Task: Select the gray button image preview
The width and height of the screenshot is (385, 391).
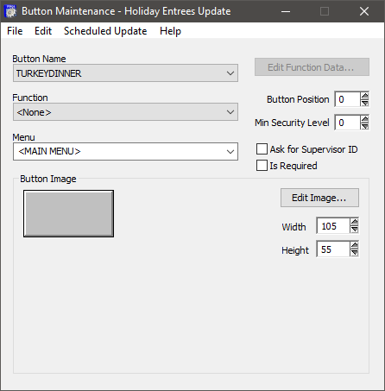Action: pos(68,213)
